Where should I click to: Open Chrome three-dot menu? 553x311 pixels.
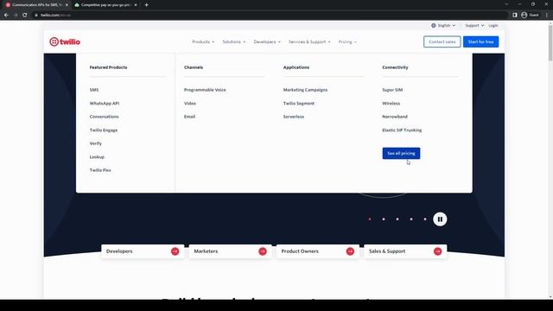[547, 16]
